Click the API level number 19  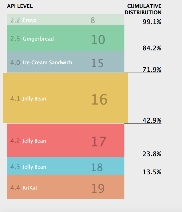point(98,188)
